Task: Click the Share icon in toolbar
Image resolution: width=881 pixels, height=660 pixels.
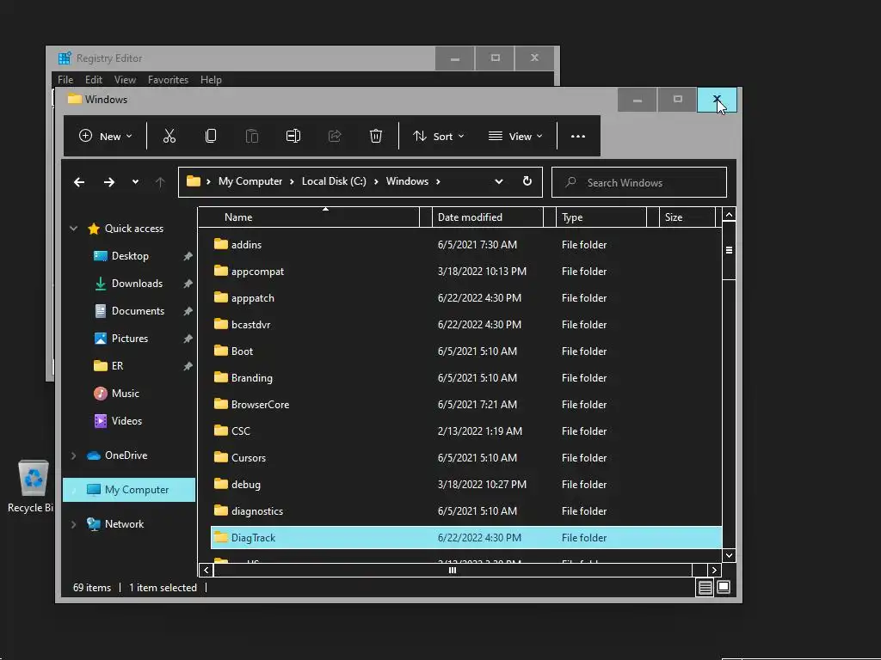Action: point(335,136)
